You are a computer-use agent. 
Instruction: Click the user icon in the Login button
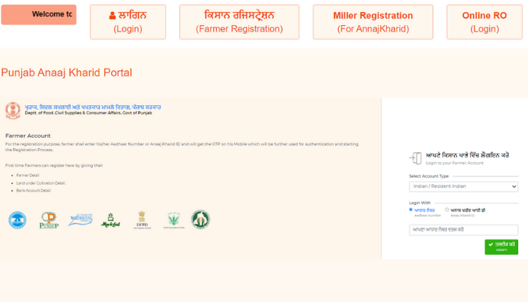pyautogui.click(x=113, y=15)
